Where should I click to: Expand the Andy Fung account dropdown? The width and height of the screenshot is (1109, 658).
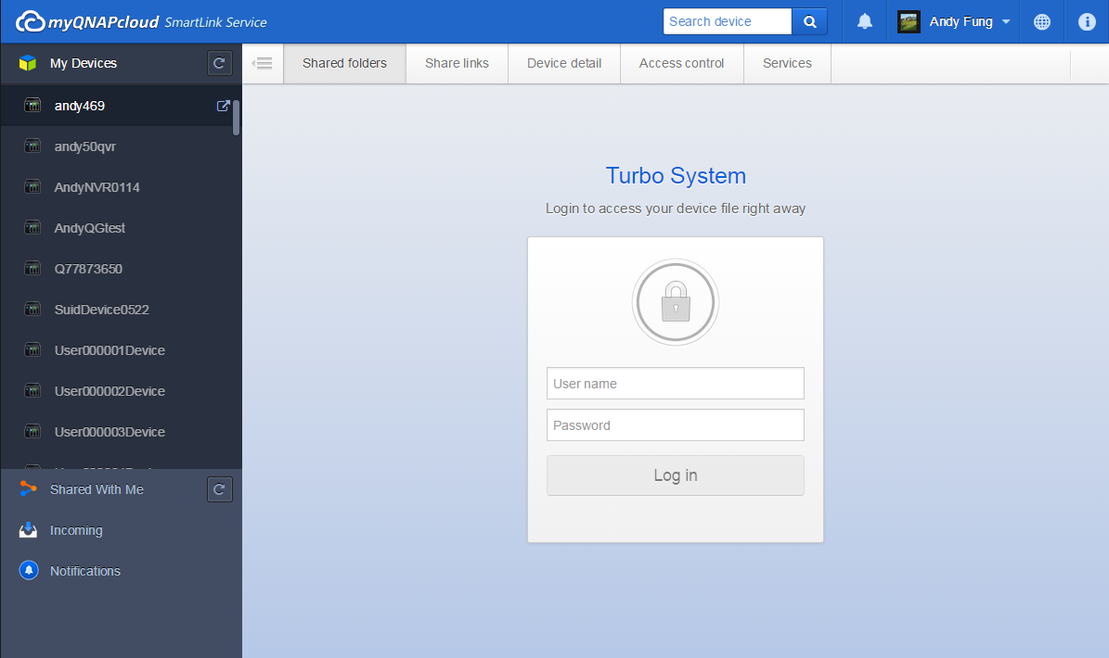pyautogui.click(x=1005, y=21)
